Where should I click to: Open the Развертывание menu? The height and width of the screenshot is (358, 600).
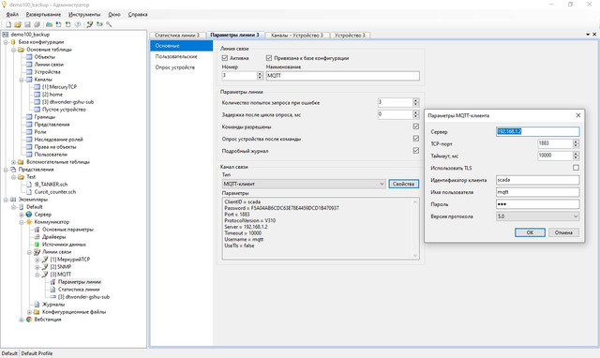[x=43, y=15]
